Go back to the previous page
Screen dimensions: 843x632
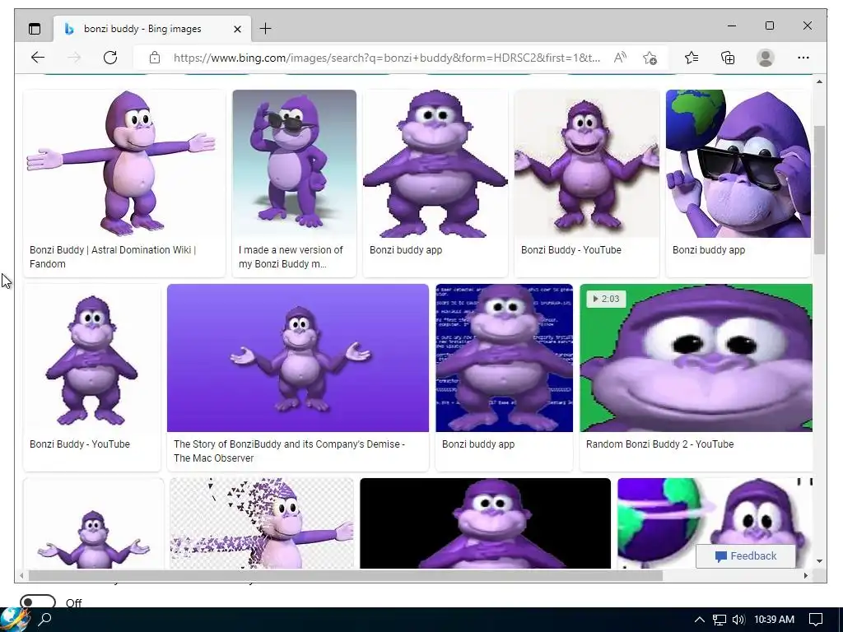point(38,58)
